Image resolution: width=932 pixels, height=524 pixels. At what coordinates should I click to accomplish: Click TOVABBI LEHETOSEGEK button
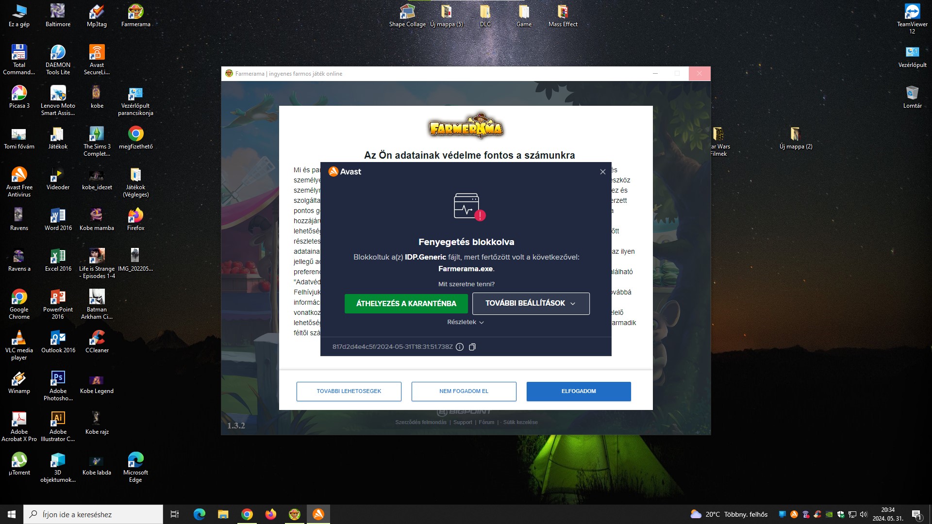[x=349, y=391]
